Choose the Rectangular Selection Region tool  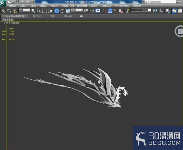pos(44,11)
